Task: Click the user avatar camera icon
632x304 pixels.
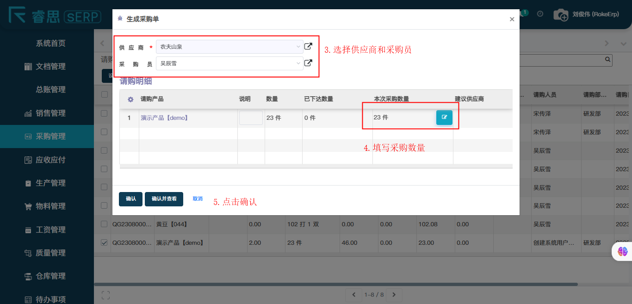Action: [x=561, y=14]
